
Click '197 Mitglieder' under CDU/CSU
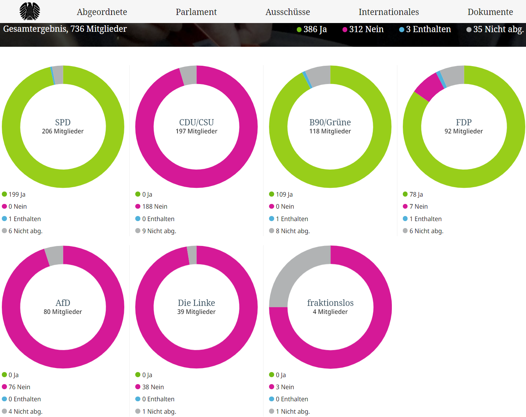(197, 131)
